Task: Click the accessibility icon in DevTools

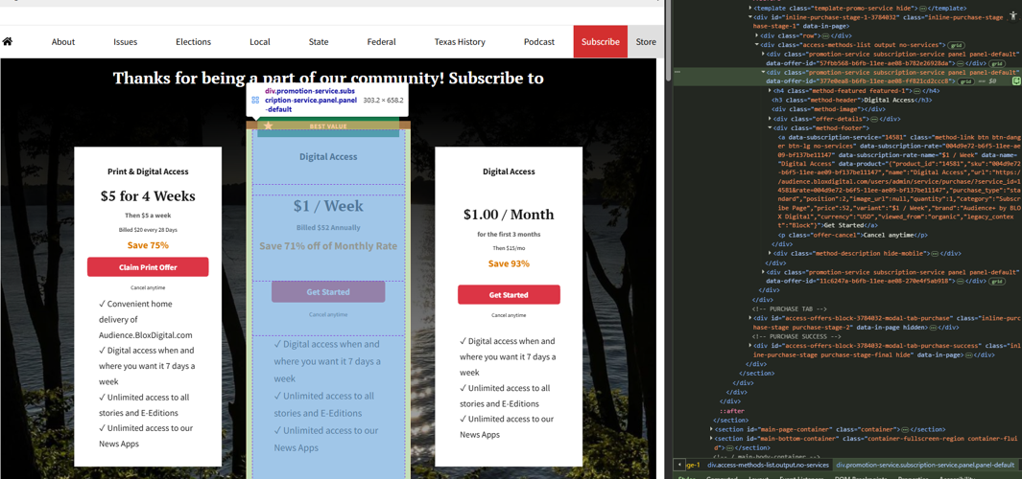Action: [1013, 16]
